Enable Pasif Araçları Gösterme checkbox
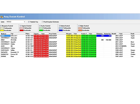 [x=43, y=22]
